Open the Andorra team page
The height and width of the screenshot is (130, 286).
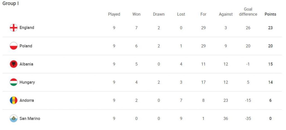pos(27,100)
